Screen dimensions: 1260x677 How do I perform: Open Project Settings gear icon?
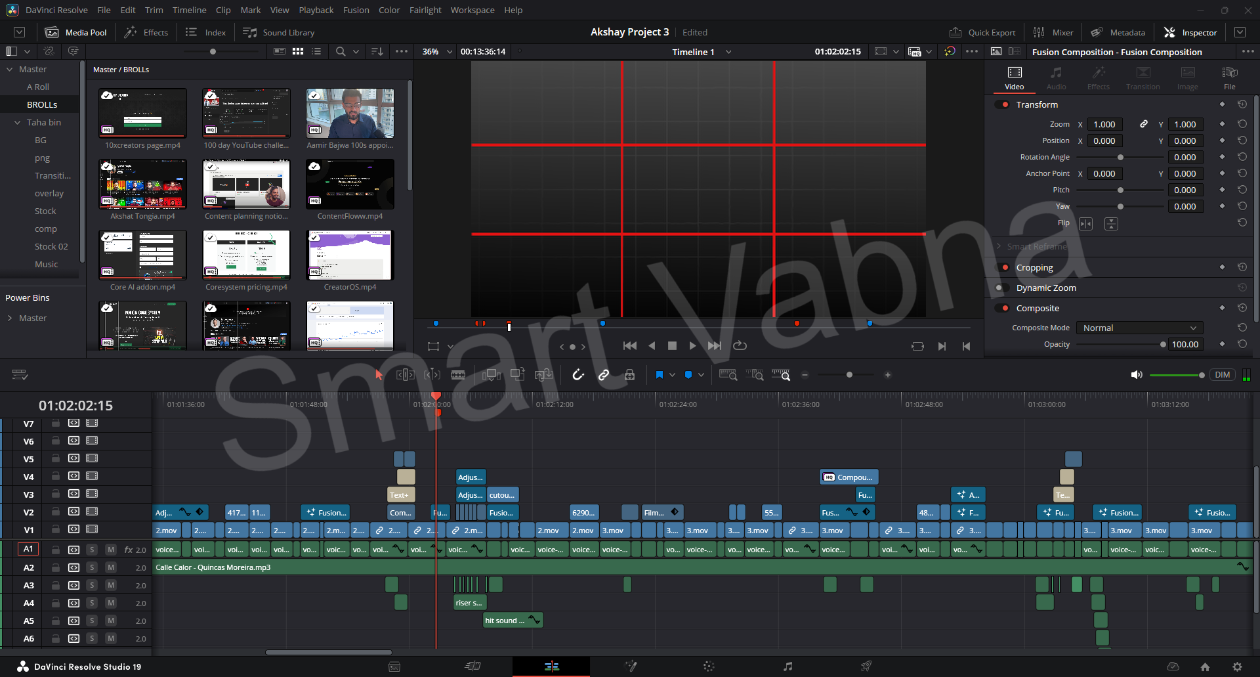tap(1237, 666)
